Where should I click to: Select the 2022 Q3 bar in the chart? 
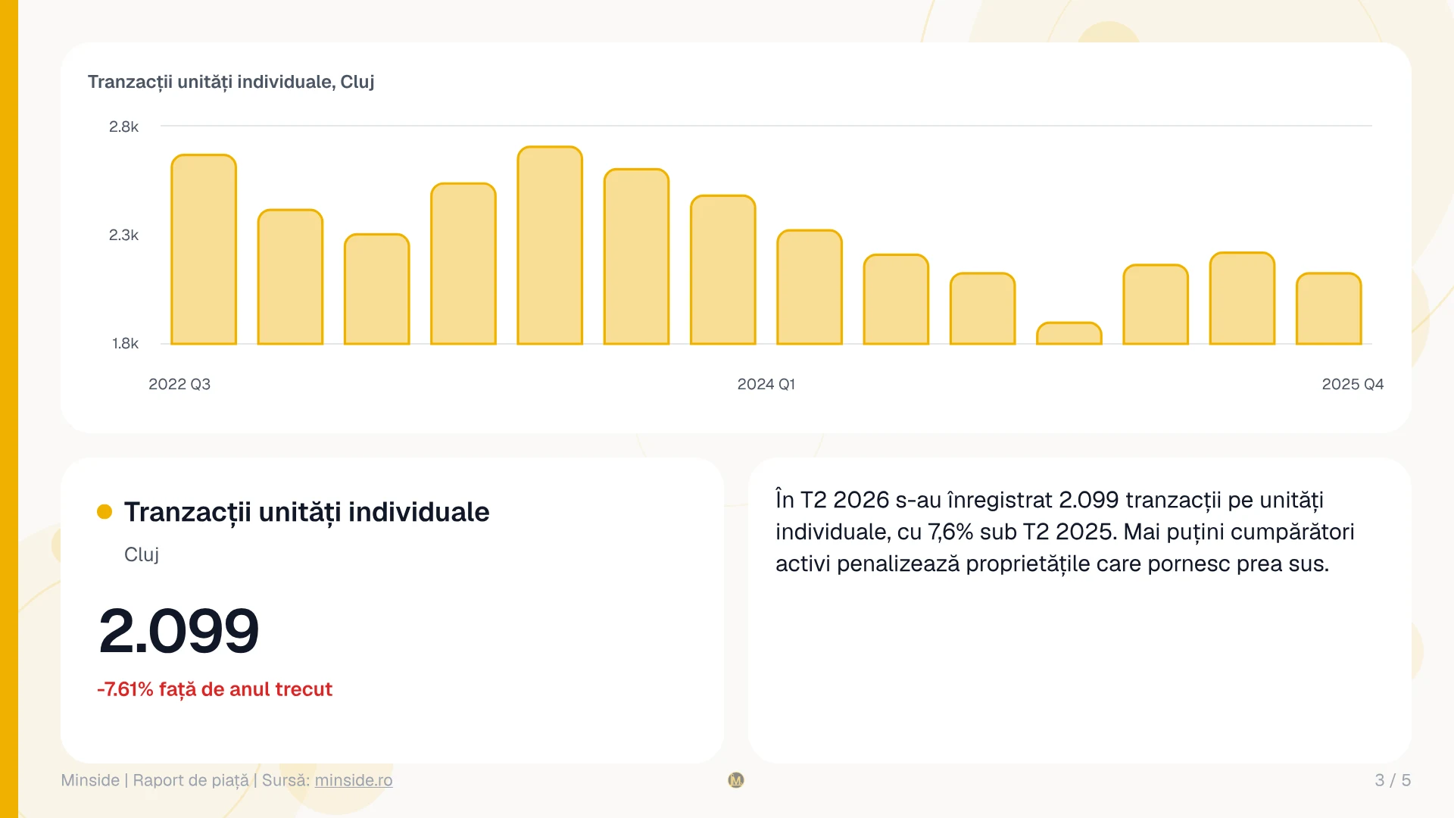pos(204,249)
